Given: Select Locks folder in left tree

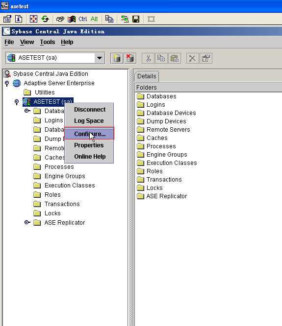Looking at the screenshot, I should [52, 213].
